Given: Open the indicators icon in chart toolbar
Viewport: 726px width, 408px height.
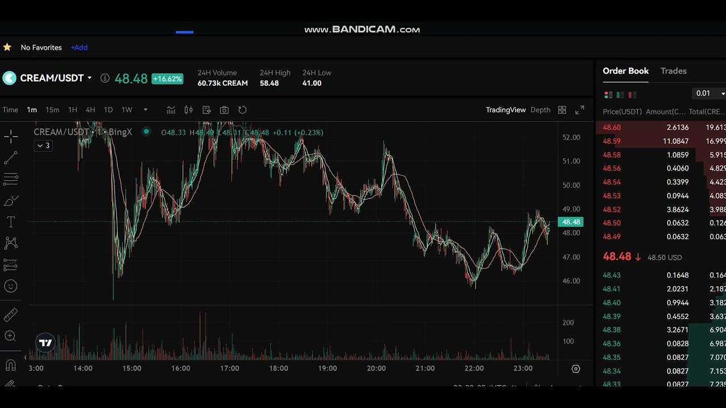Looking at the screenshot, I should coord(171,110).
